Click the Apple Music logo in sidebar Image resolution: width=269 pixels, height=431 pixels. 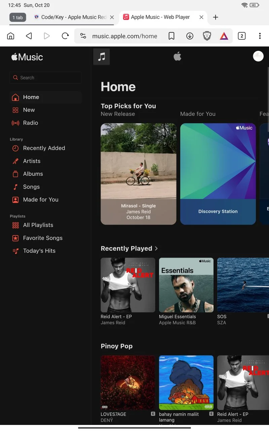coord(27,57)
